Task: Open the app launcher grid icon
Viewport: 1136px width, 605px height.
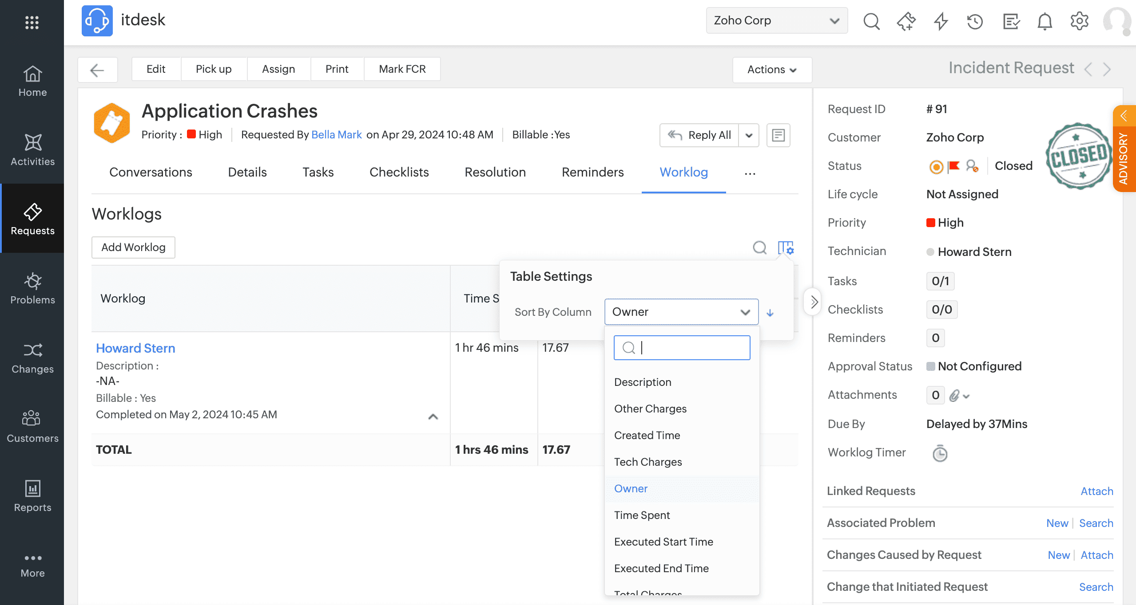Action: (x=32, y=22)
